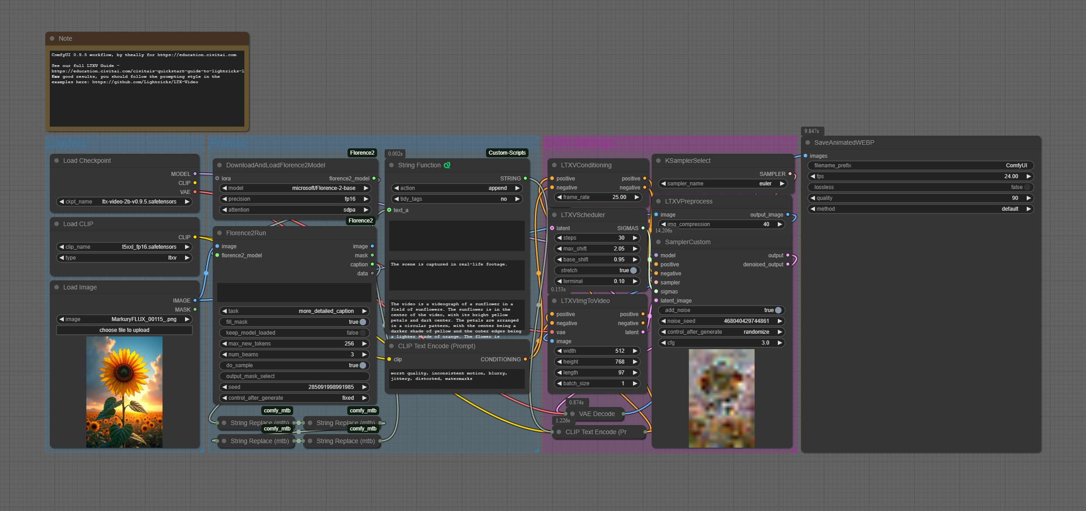Click the filename_prefix ComfyUI field
1086x511 pixels.
(920, 166)
